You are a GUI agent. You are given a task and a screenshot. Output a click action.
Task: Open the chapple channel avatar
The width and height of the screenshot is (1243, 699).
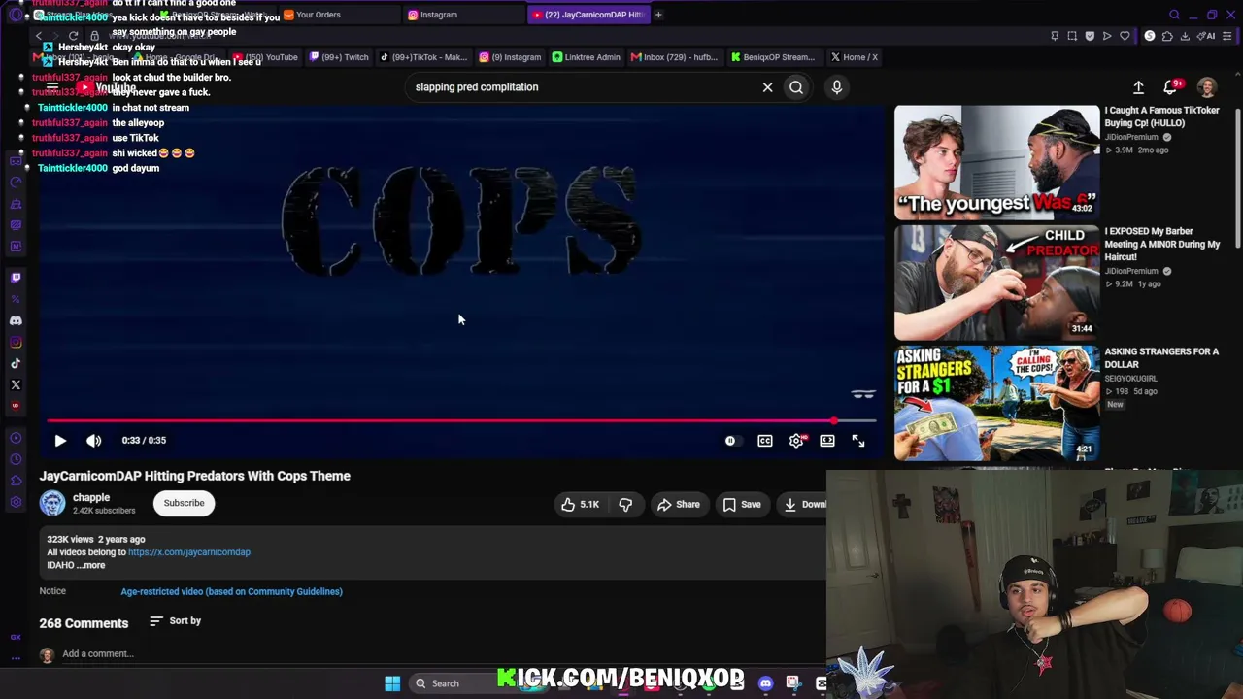pos(52,503)
